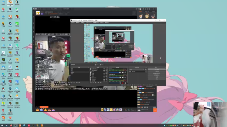Viewport: 227px width, 127px height.
Task: Click the second button (Start Recording) in Controls
Action: (x=157, y=71)
